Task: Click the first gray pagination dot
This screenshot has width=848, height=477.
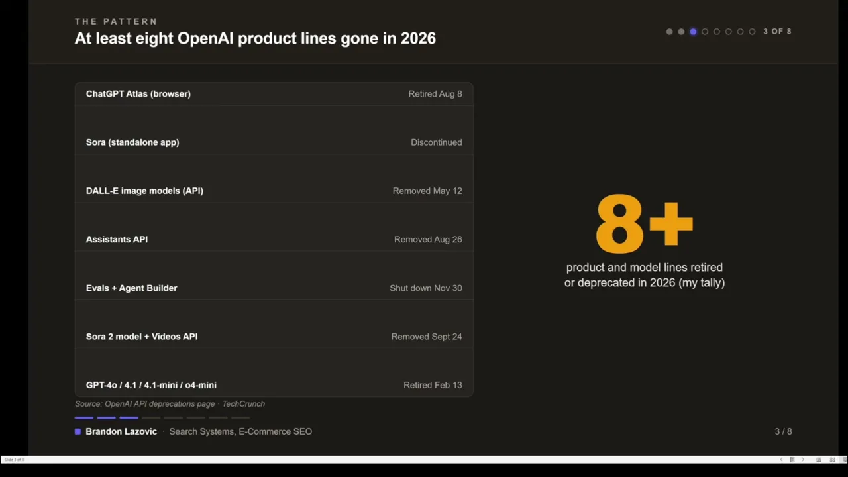Action: (x=669, y=32)
